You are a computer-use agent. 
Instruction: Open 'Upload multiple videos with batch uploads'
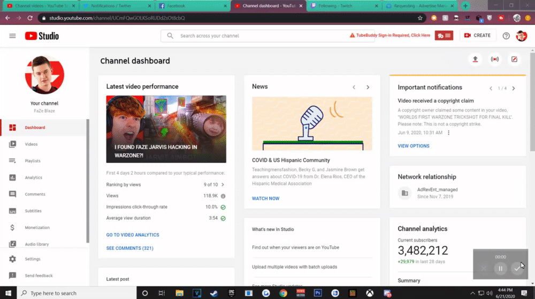point(294,267)
